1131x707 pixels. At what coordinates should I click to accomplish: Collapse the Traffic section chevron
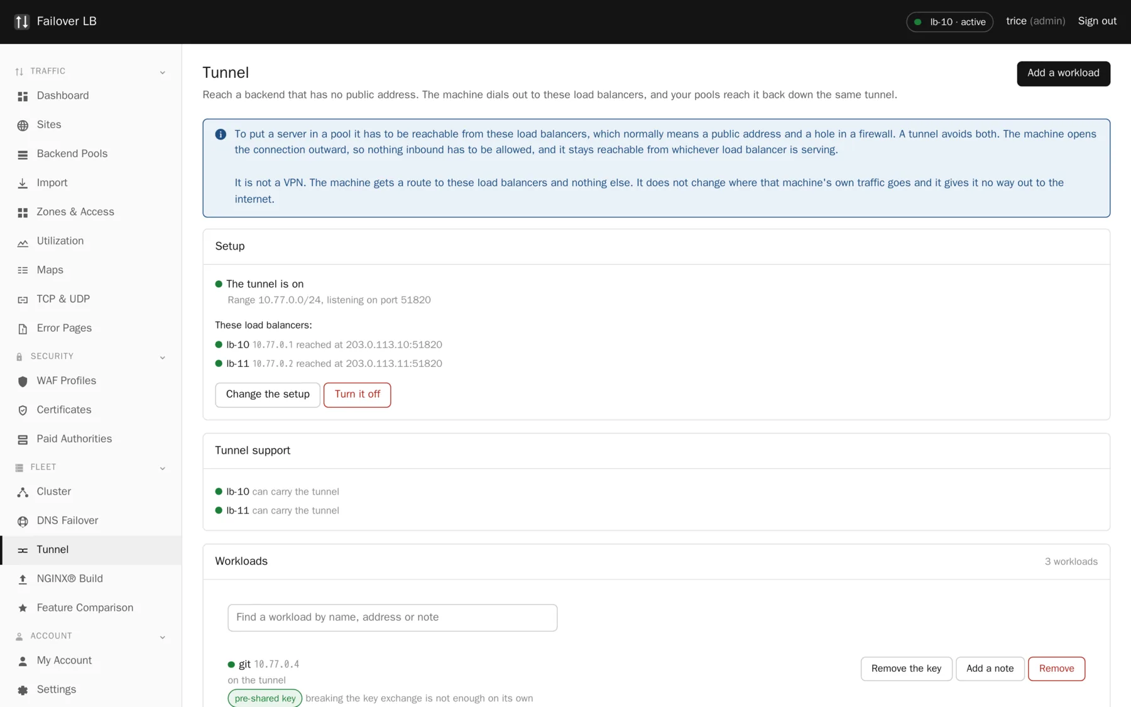pyautogui.click(x=162, y=72)
